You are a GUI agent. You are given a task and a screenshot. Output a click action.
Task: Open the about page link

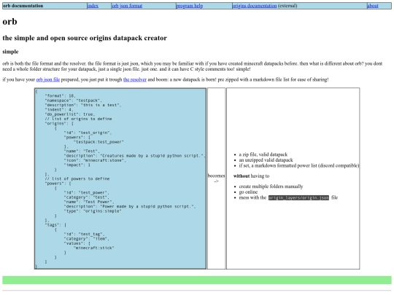click(x=373, y=6)
